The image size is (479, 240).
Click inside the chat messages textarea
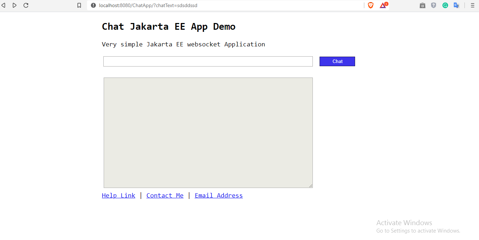tap(208, 133)
